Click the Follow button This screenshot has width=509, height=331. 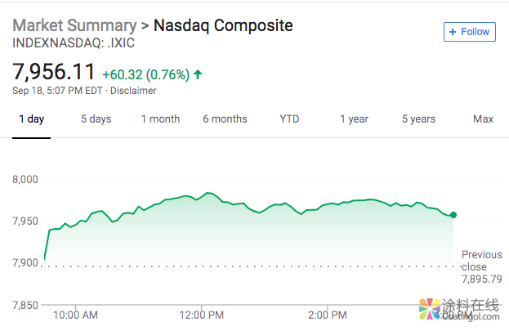click(470, 32)
